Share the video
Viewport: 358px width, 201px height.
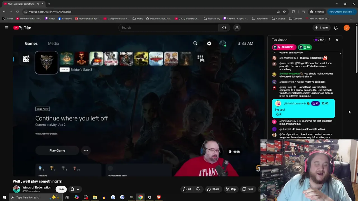(213, 189)
